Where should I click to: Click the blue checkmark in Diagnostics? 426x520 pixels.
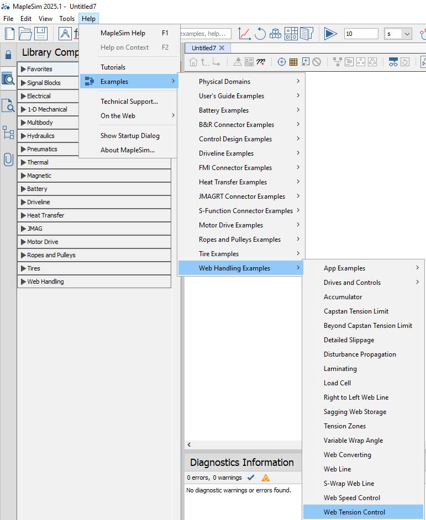pos(251,477)
